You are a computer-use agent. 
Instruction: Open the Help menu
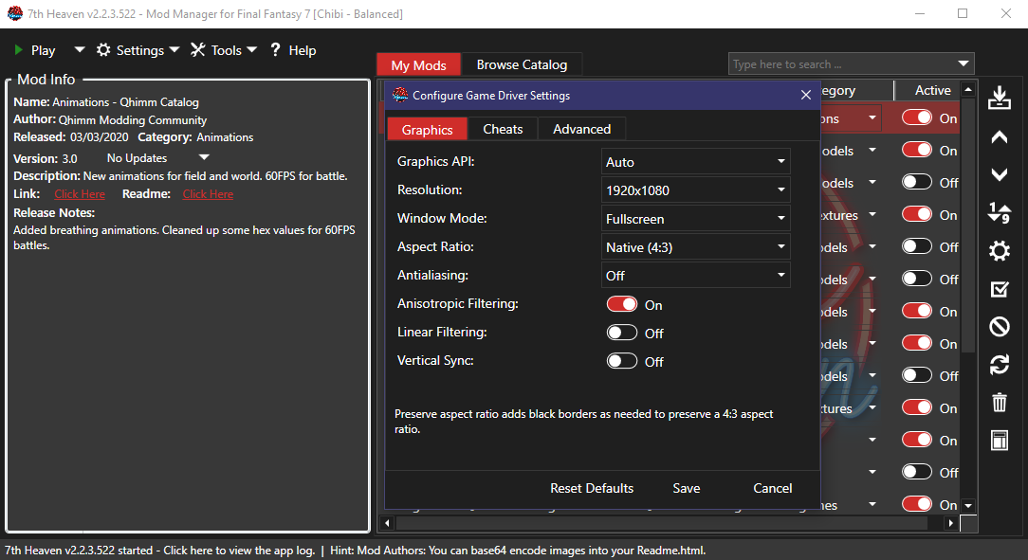[x=293, y=50]
